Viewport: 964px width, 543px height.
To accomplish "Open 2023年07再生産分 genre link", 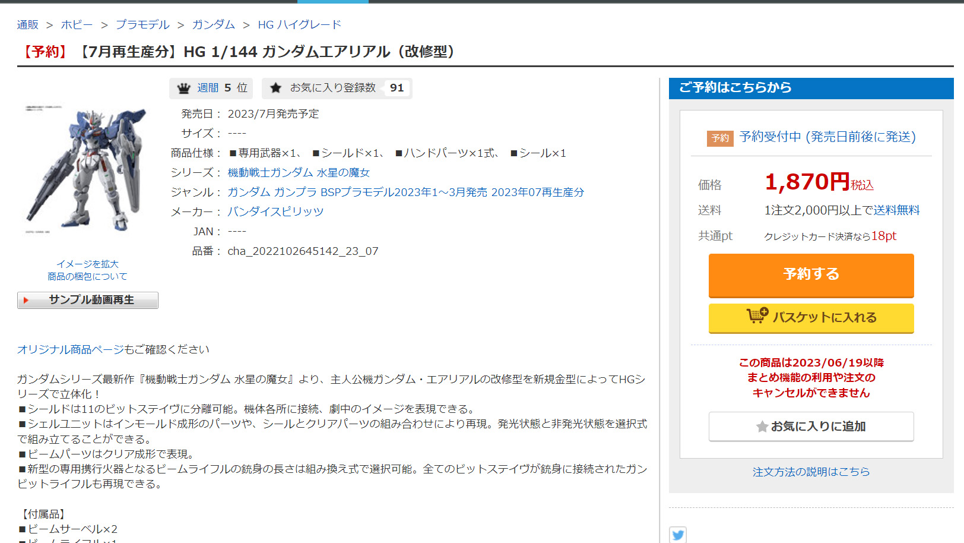I will pyautogui.click(x=538, y=192).
